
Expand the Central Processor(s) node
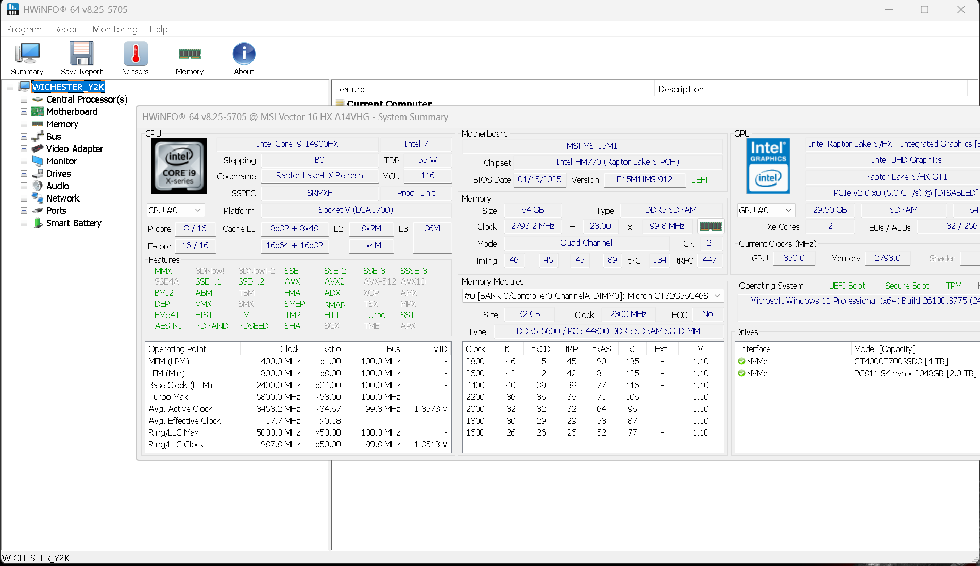tap(24, 99)
